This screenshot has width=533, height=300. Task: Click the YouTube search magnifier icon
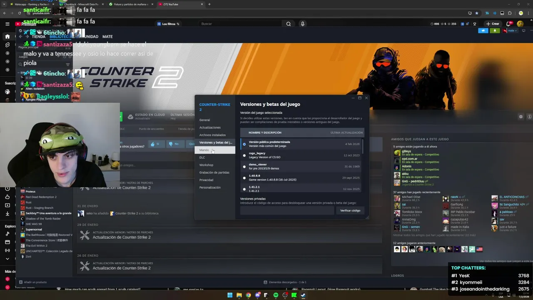pyautogui.click(x=288, y=24)
